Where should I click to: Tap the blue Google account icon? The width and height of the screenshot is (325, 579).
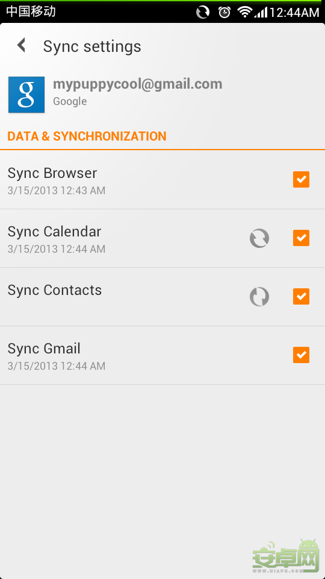pyautogui.click(x=26, y=95)
